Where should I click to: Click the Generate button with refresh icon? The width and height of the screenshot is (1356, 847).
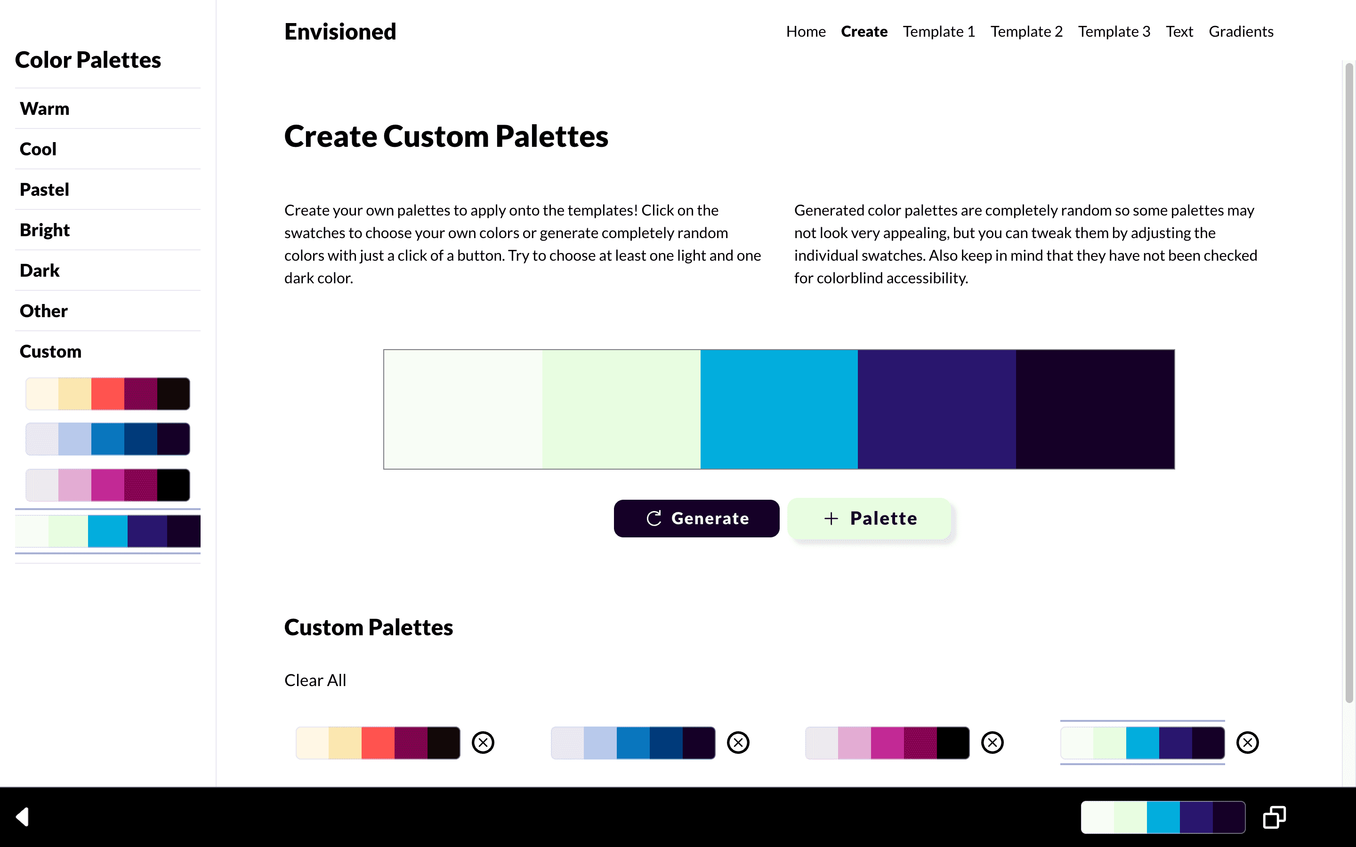point(696,518)
